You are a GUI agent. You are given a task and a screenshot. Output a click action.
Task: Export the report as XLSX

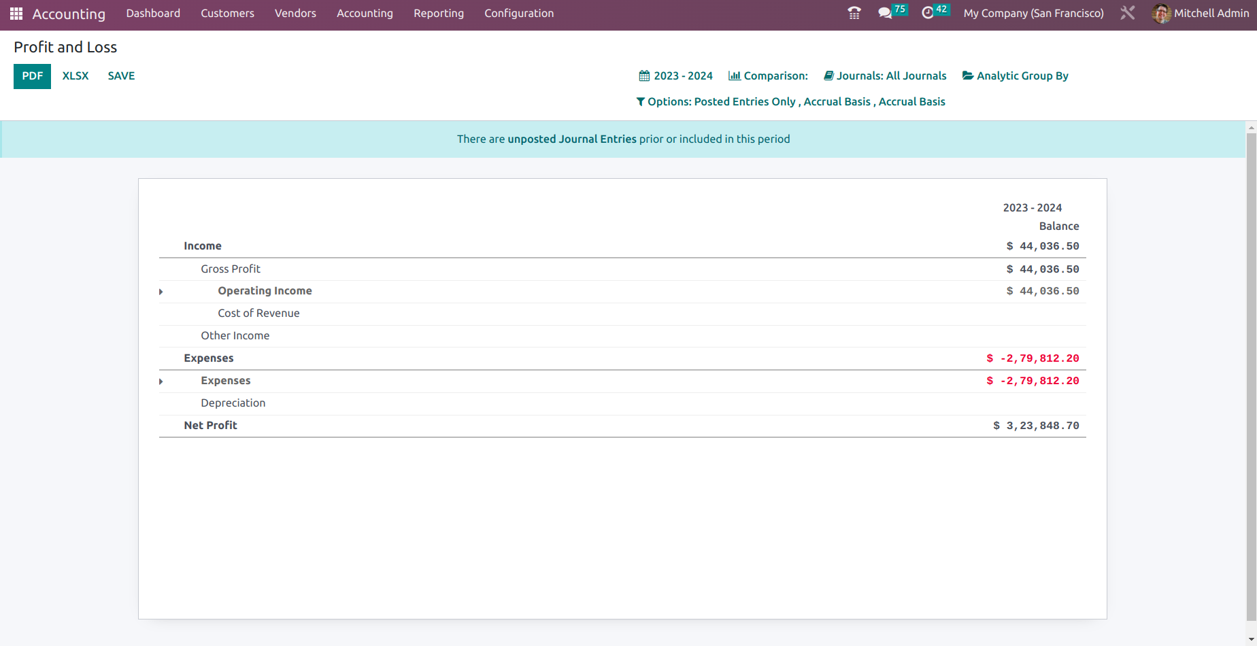[75, 75]
